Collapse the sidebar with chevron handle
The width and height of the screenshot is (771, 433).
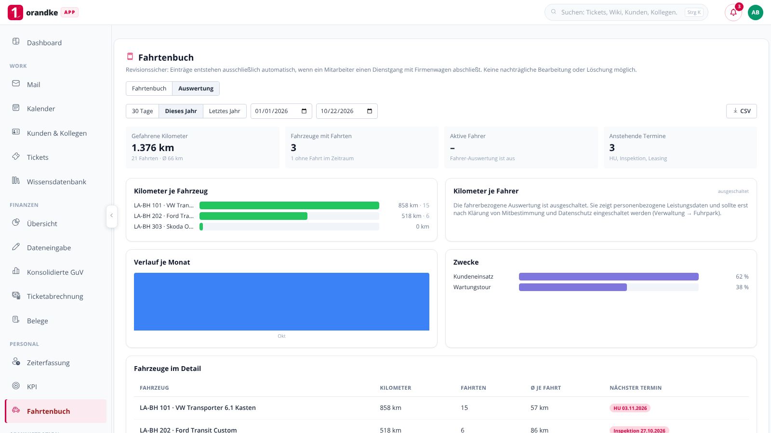click(111, 216)
